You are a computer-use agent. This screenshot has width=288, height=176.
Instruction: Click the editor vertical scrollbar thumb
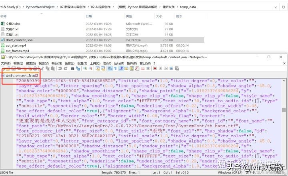coord(284,110)
